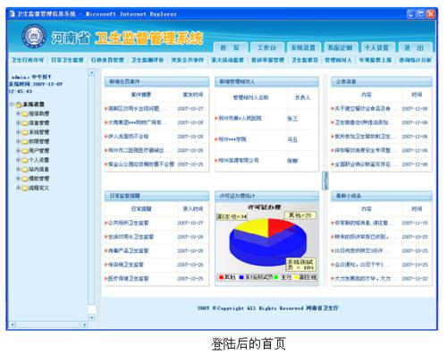Open the 个人设置 top tab
This screenshot has height=354, width=447.
point(377,47)
